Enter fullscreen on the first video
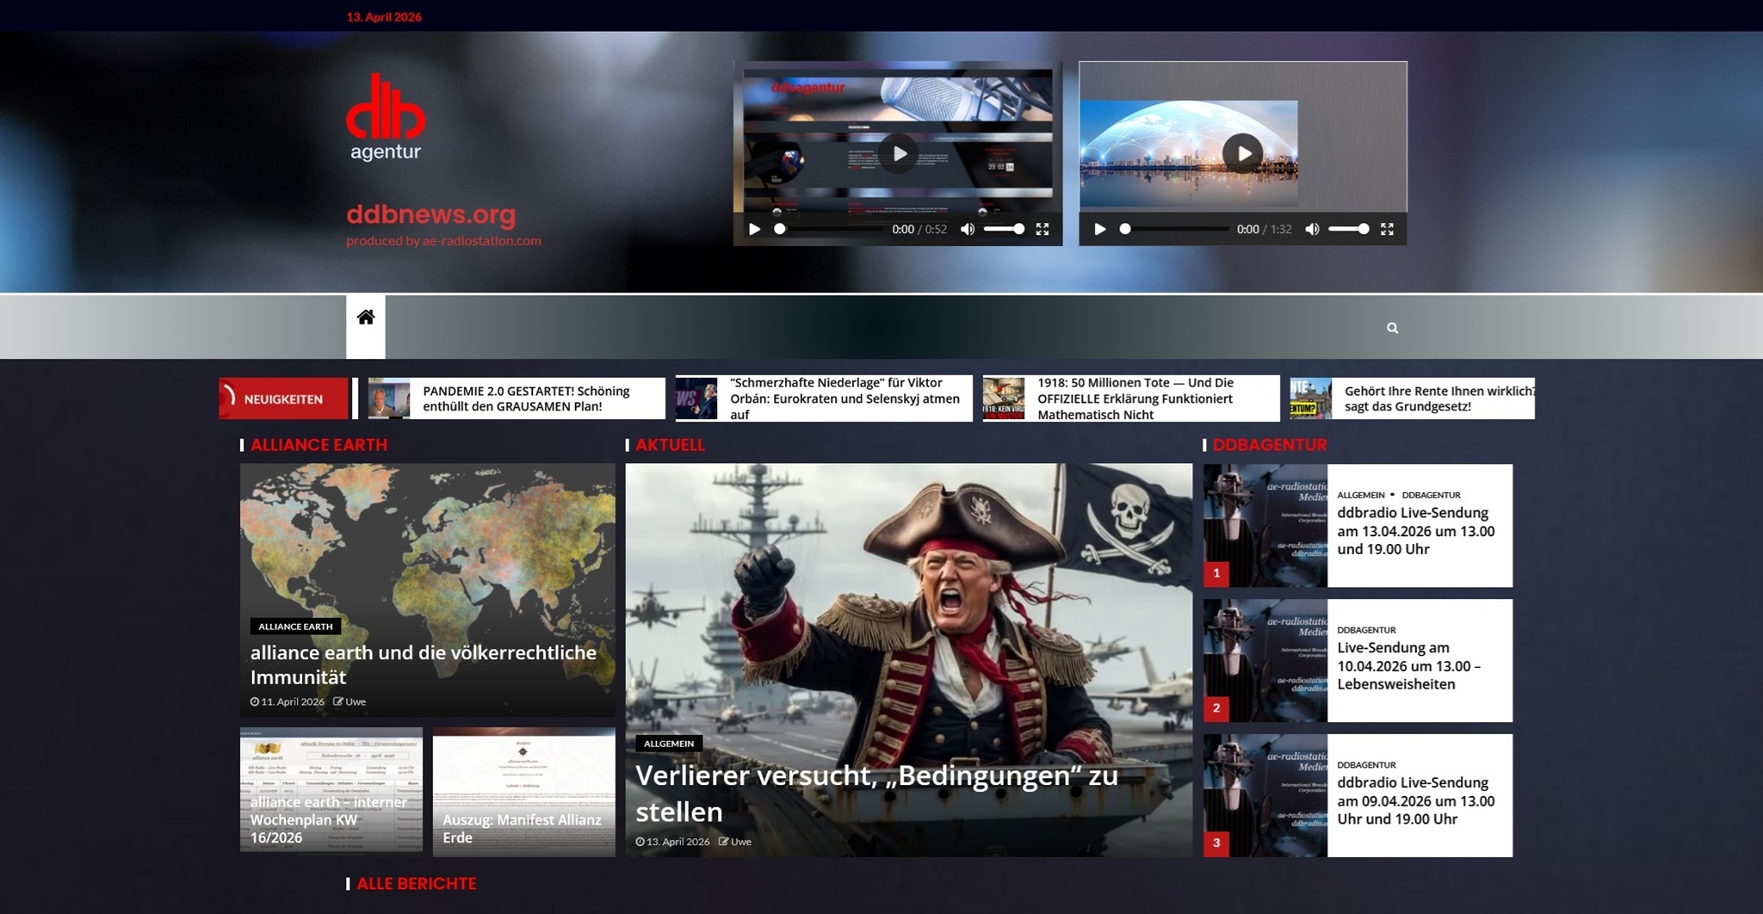The width and height of the screenshot is (1763, 914). (1042, 229)
